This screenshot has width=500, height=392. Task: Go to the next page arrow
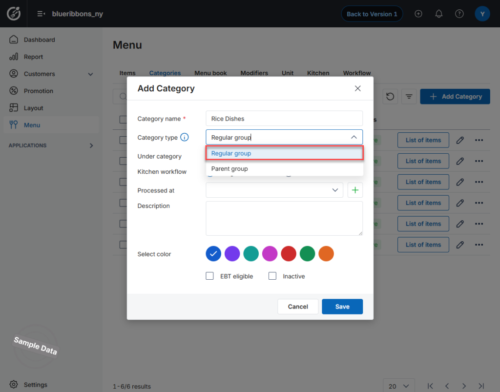pos(464,386)
